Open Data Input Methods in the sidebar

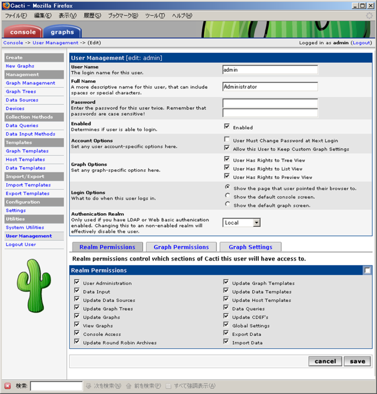(x=31, y=134)
